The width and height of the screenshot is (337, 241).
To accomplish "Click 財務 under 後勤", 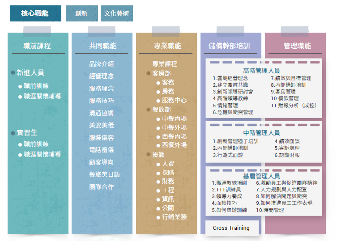I will pos(168,181).
